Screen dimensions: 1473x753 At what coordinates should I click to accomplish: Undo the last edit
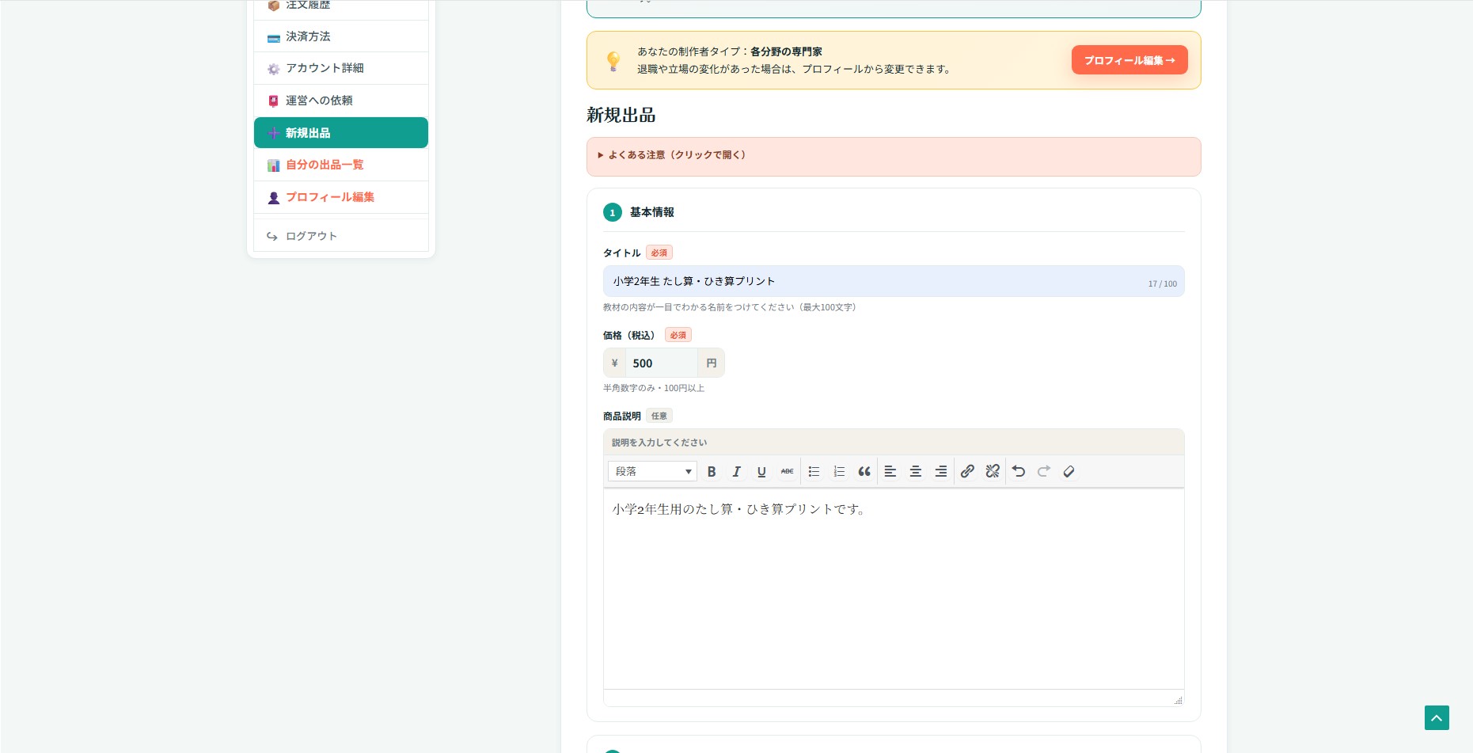click(x=1019, y=471)
